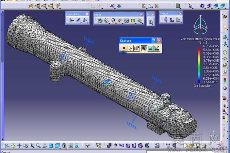The image size is (230, 153).
Task: Open Help in Capture dialog
Action: pos(154,40)
